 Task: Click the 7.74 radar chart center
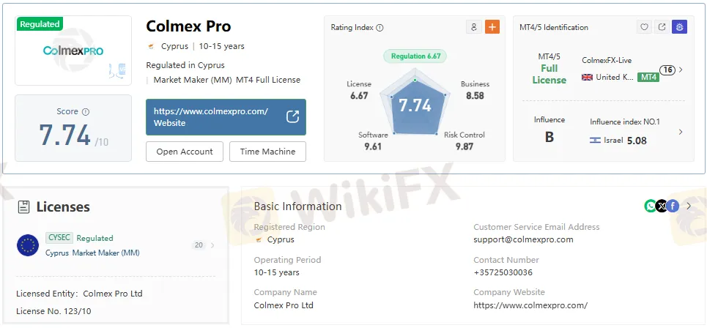[415, 105]
